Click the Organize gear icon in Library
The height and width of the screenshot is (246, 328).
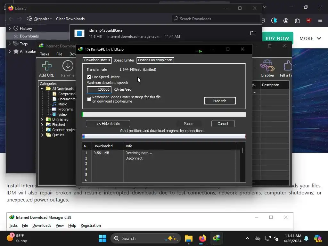(x=30, y=19)
